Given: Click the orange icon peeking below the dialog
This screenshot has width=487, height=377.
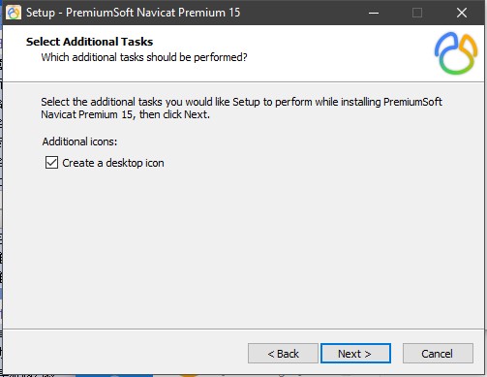Looking at the screenshot, I should click(x=189, y=375).
